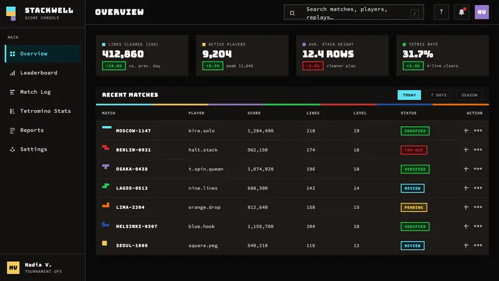The width and height of the screenshot is (499, 281).
Task: Open the Lines Cleared (24H) stat card
Action: [x=142, y=56]
